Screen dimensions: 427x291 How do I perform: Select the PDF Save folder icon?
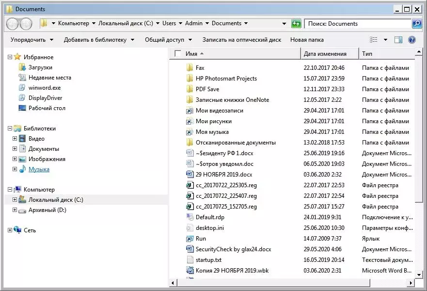pyautogui.click(x=190, y=89)
